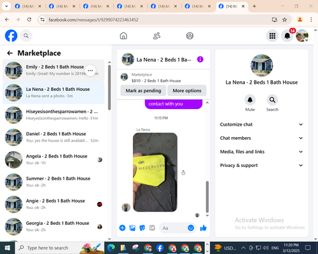The width and height of the screenshot is (318, 254).
Task: Click the conversation list scrollbar
Action: coord(109,88)
